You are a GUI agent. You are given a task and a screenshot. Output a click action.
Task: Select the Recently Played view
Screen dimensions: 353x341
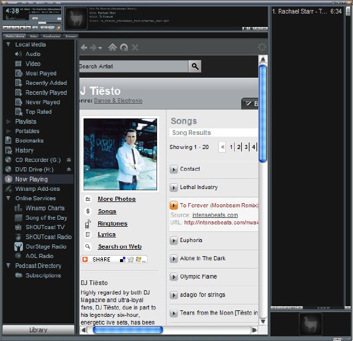pyautogui.click(x=46, y=92)
